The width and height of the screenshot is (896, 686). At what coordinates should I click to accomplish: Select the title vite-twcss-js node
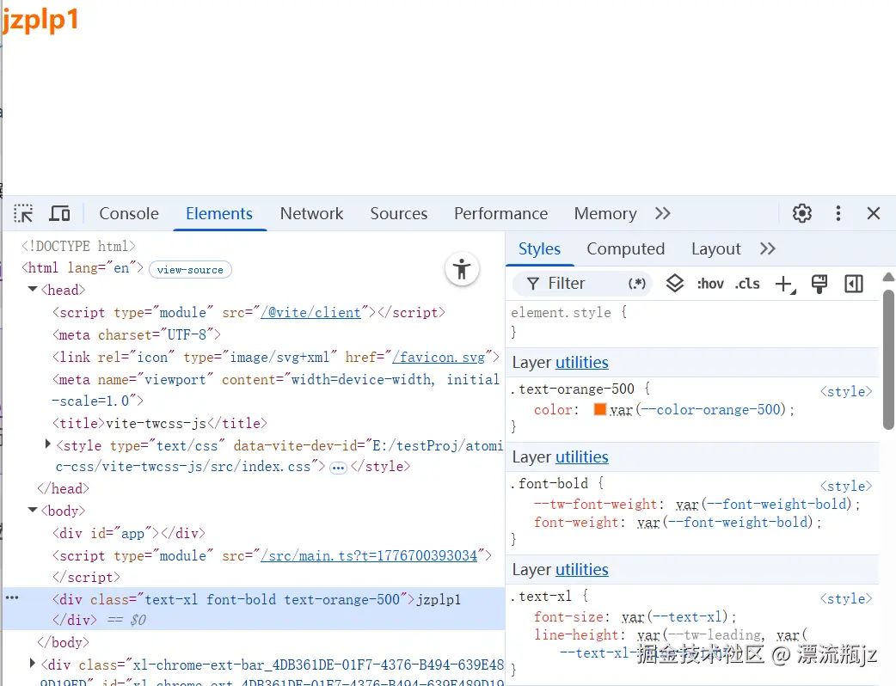[x=160, y=423]
